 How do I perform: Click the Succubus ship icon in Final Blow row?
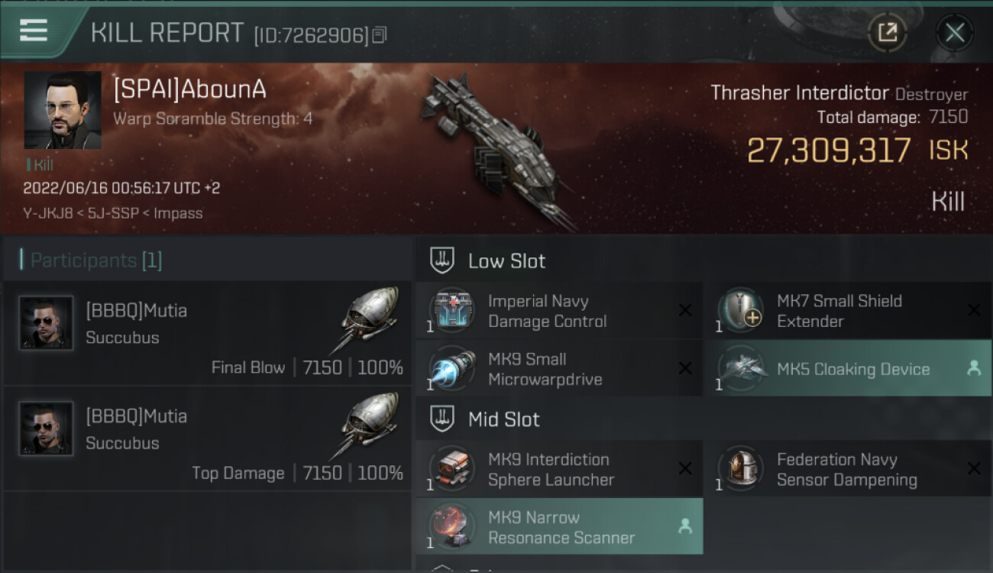click(368, 319)
